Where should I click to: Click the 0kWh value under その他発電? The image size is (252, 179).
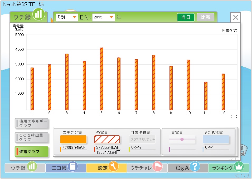pos(210,147)
